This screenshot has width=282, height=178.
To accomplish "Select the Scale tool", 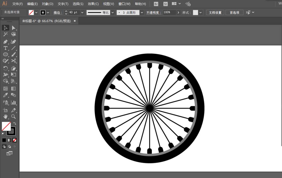I will click(14, 68).
